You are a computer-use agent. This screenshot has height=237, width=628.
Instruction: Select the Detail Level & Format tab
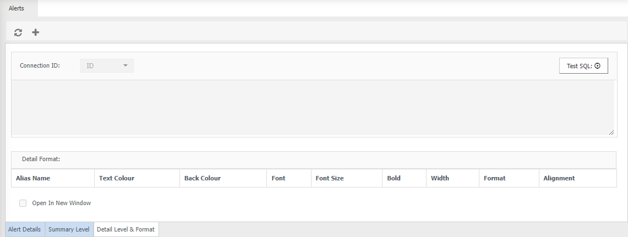point(125,229)
